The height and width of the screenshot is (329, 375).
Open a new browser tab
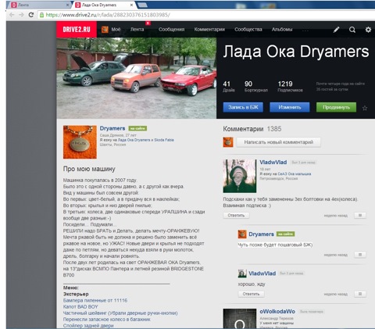142,5
